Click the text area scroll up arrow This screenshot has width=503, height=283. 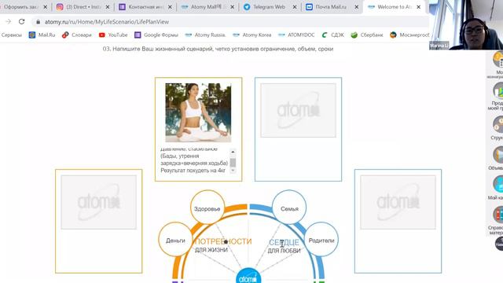[x=233, y=152]
